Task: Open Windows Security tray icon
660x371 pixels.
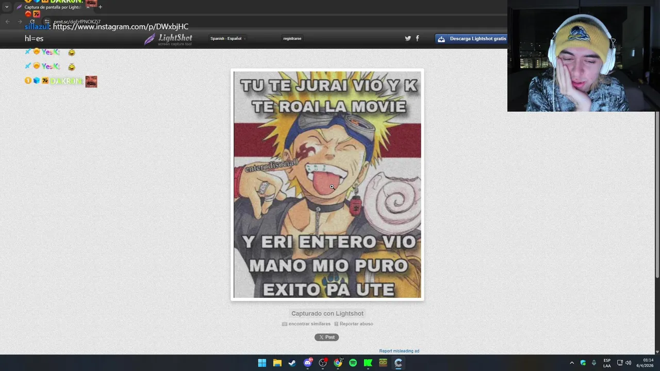Action: point(583,363)
